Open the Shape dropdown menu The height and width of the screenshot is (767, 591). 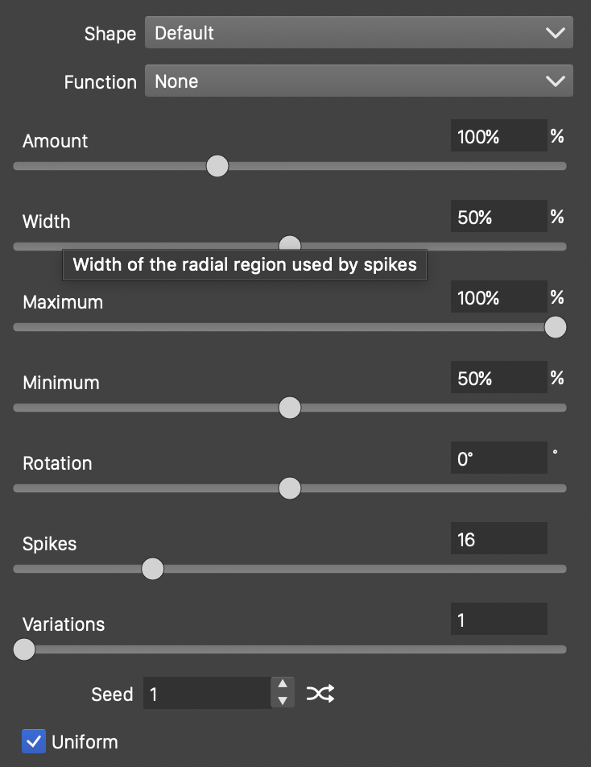(x=358, y=33)
